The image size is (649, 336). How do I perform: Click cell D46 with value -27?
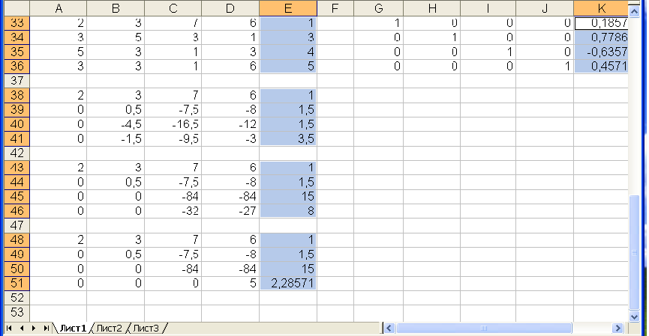(x=230, y=211)
